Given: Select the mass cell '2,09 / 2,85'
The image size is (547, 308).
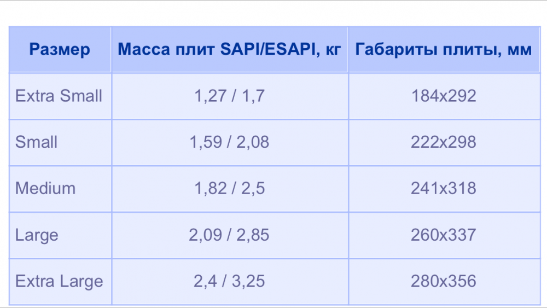Looking at the screenshot, I should (x=229, y=235).
